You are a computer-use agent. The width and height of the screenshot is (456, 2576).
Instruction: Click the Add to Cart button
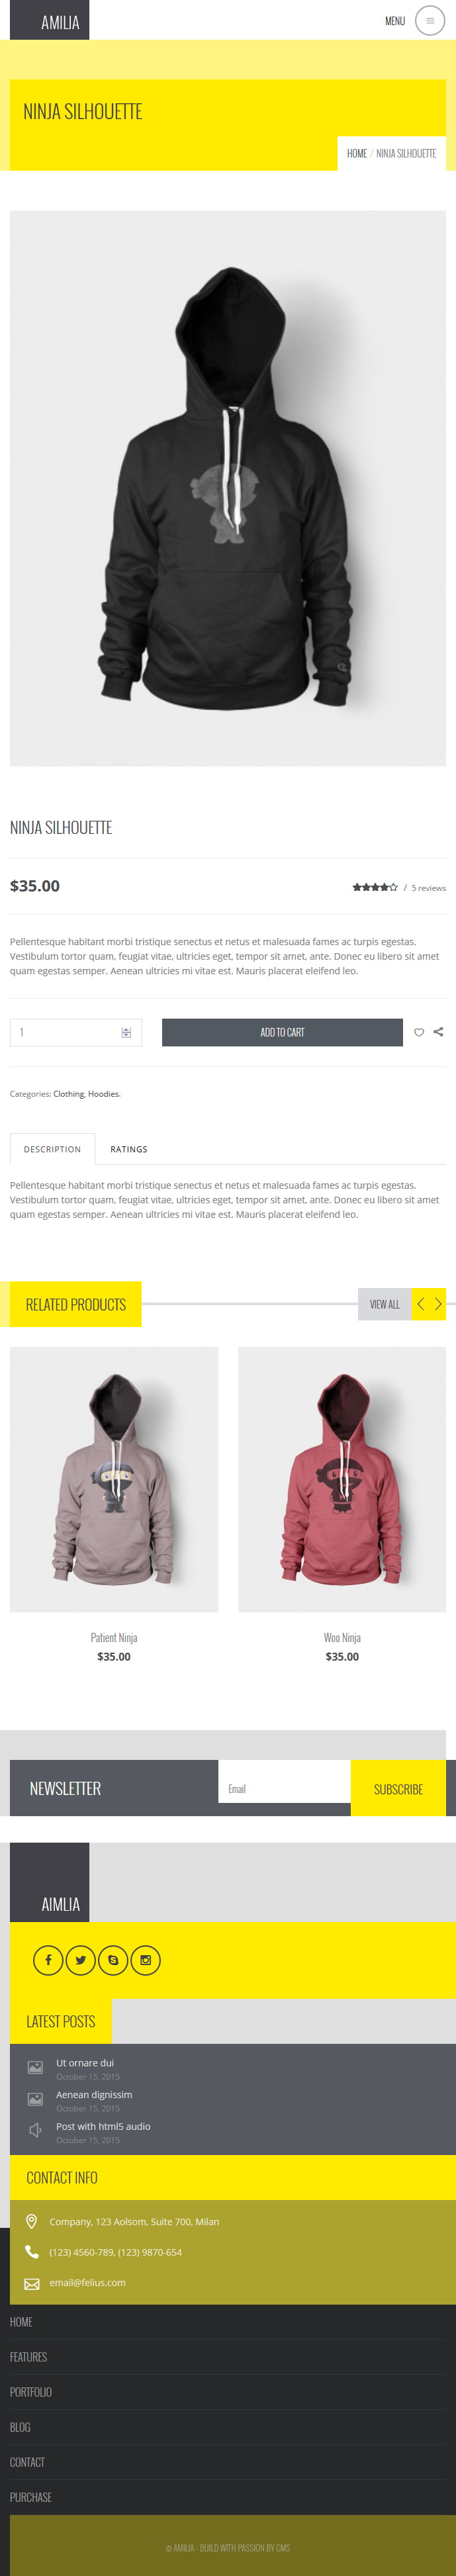[282, 1032]
